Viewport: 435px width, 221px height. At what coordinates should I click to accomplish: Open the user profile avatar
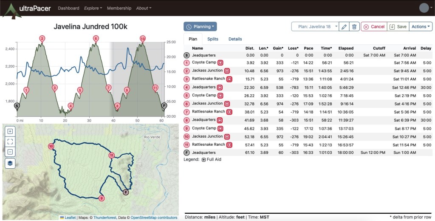pyautogui.click(x=424, y=8)
